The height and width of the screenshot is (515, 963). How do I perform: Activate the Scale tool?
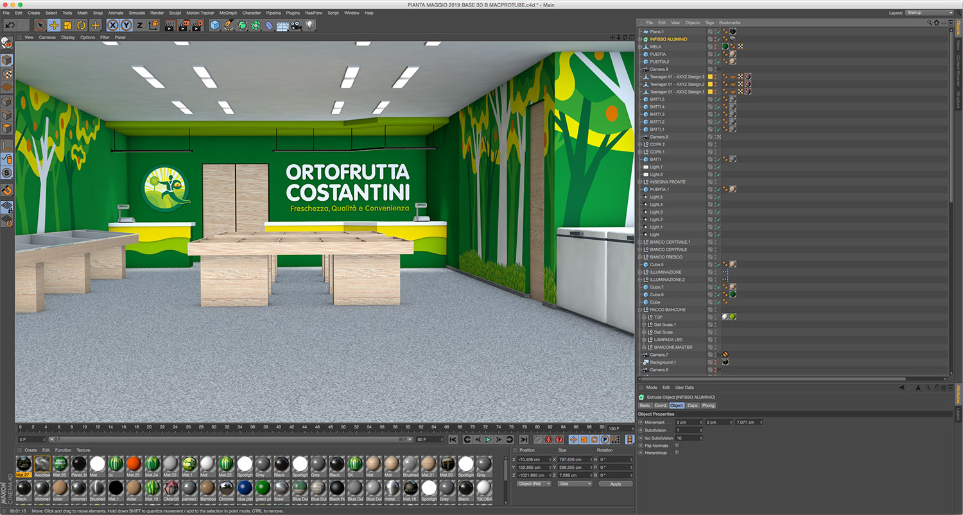click(68, 25)
